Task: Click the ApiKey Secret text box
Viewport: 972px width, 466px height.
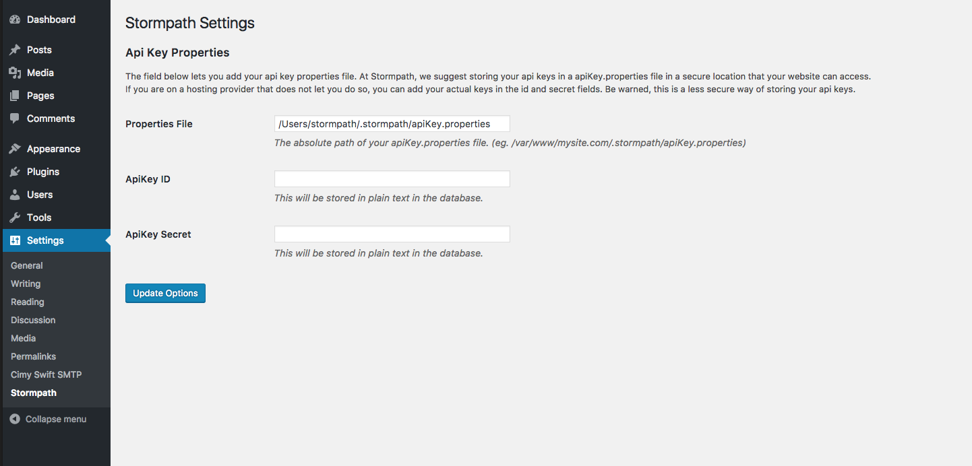Action: point(392,234)
